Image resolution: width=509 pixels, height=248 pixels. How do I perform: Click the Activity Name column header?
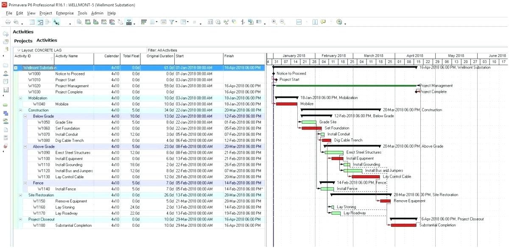(67, 56)
